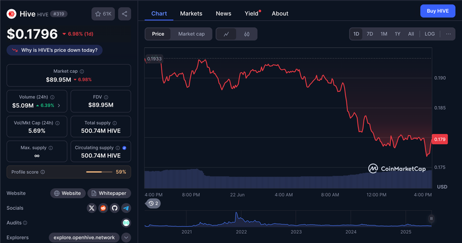This screenshot has width=462, height=243.
Task: Set chart range to 1M
Action: 383,34
